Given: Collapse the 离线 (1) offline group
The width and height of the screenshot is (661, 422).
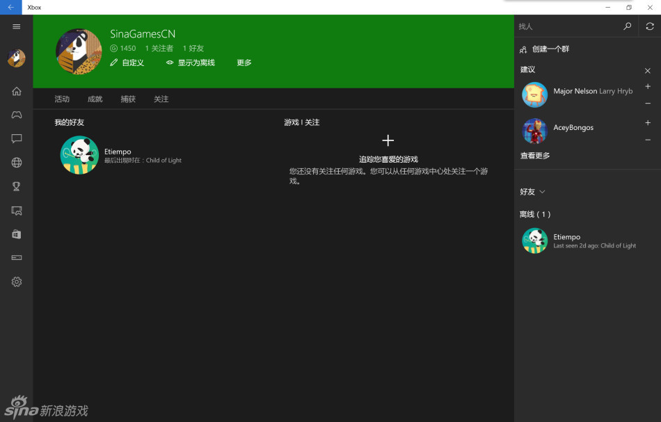Looking at the screenshot, I should (535, 214).
